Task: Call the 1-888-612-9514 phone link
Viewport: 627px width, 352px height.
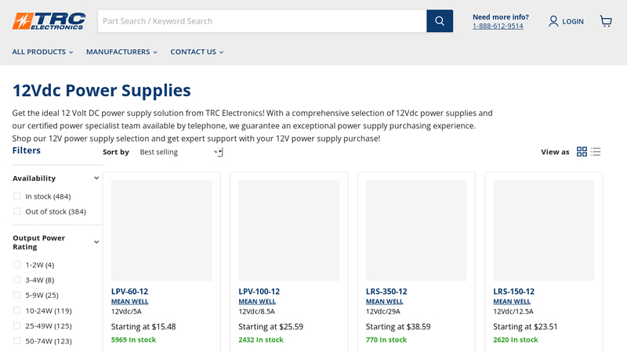Action: (x=498, y=26)
